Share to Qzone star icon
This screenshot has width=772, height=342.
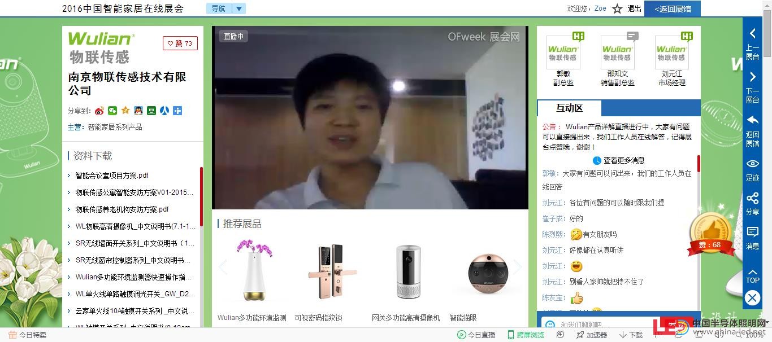point(125,111)
